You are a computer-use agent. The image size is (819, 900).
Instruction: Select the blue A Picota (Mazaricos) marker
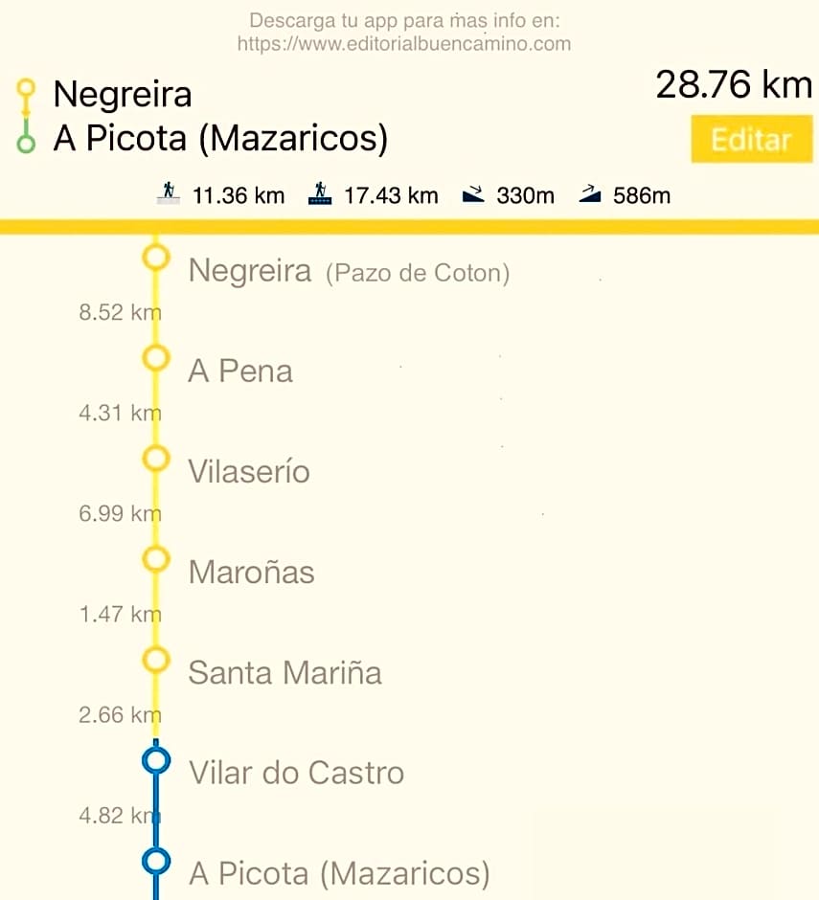coord(155,861)
